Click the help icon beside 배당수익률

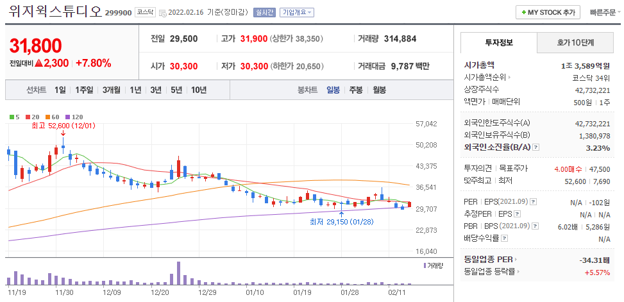tap(504, 239)
